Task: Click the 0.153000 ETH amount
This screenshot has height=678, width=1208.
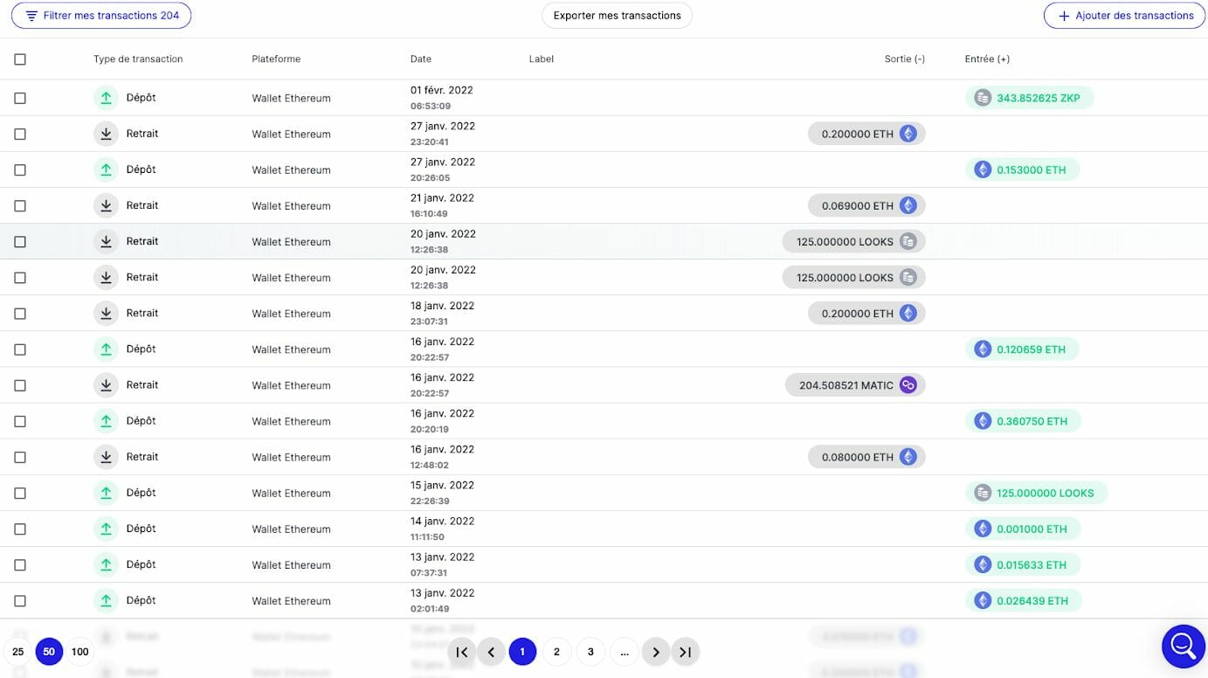Action: click(1032, 170)
